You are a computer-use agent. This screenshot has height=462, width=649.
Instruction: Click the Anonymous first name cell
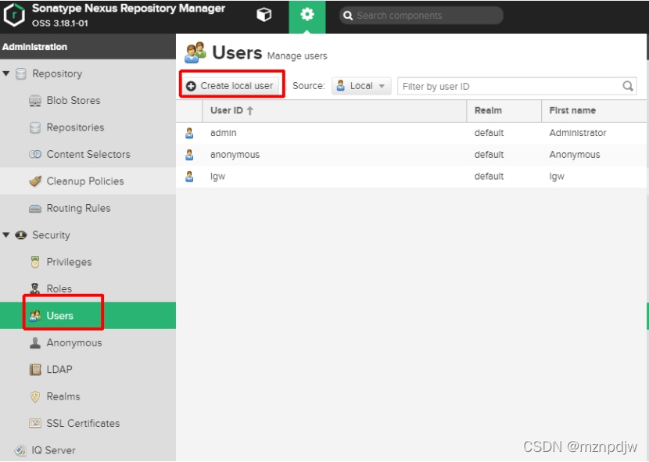point(575,155)
